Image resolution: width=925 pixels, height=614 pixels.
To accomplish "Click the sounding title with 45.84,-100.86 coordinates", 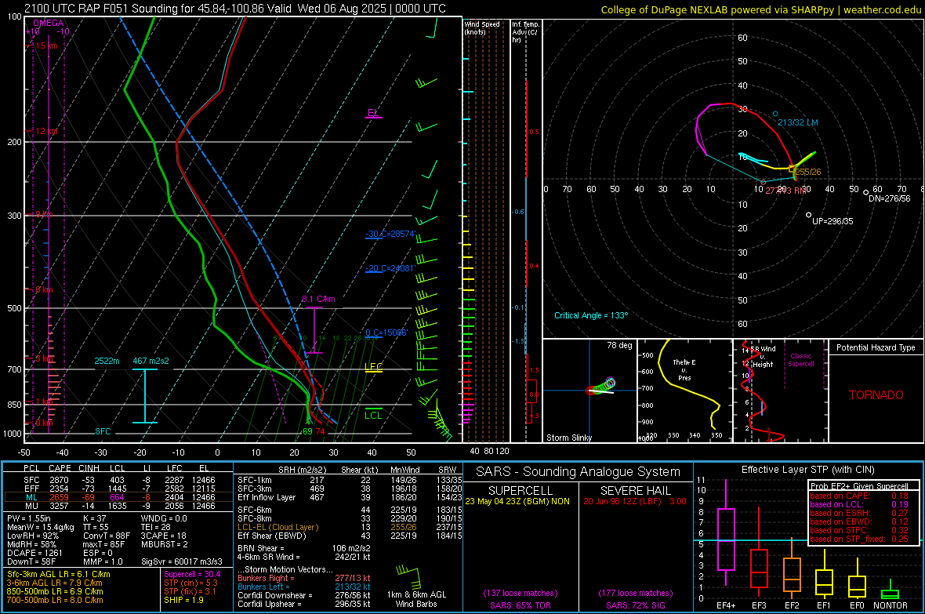I will click(235, 9).
